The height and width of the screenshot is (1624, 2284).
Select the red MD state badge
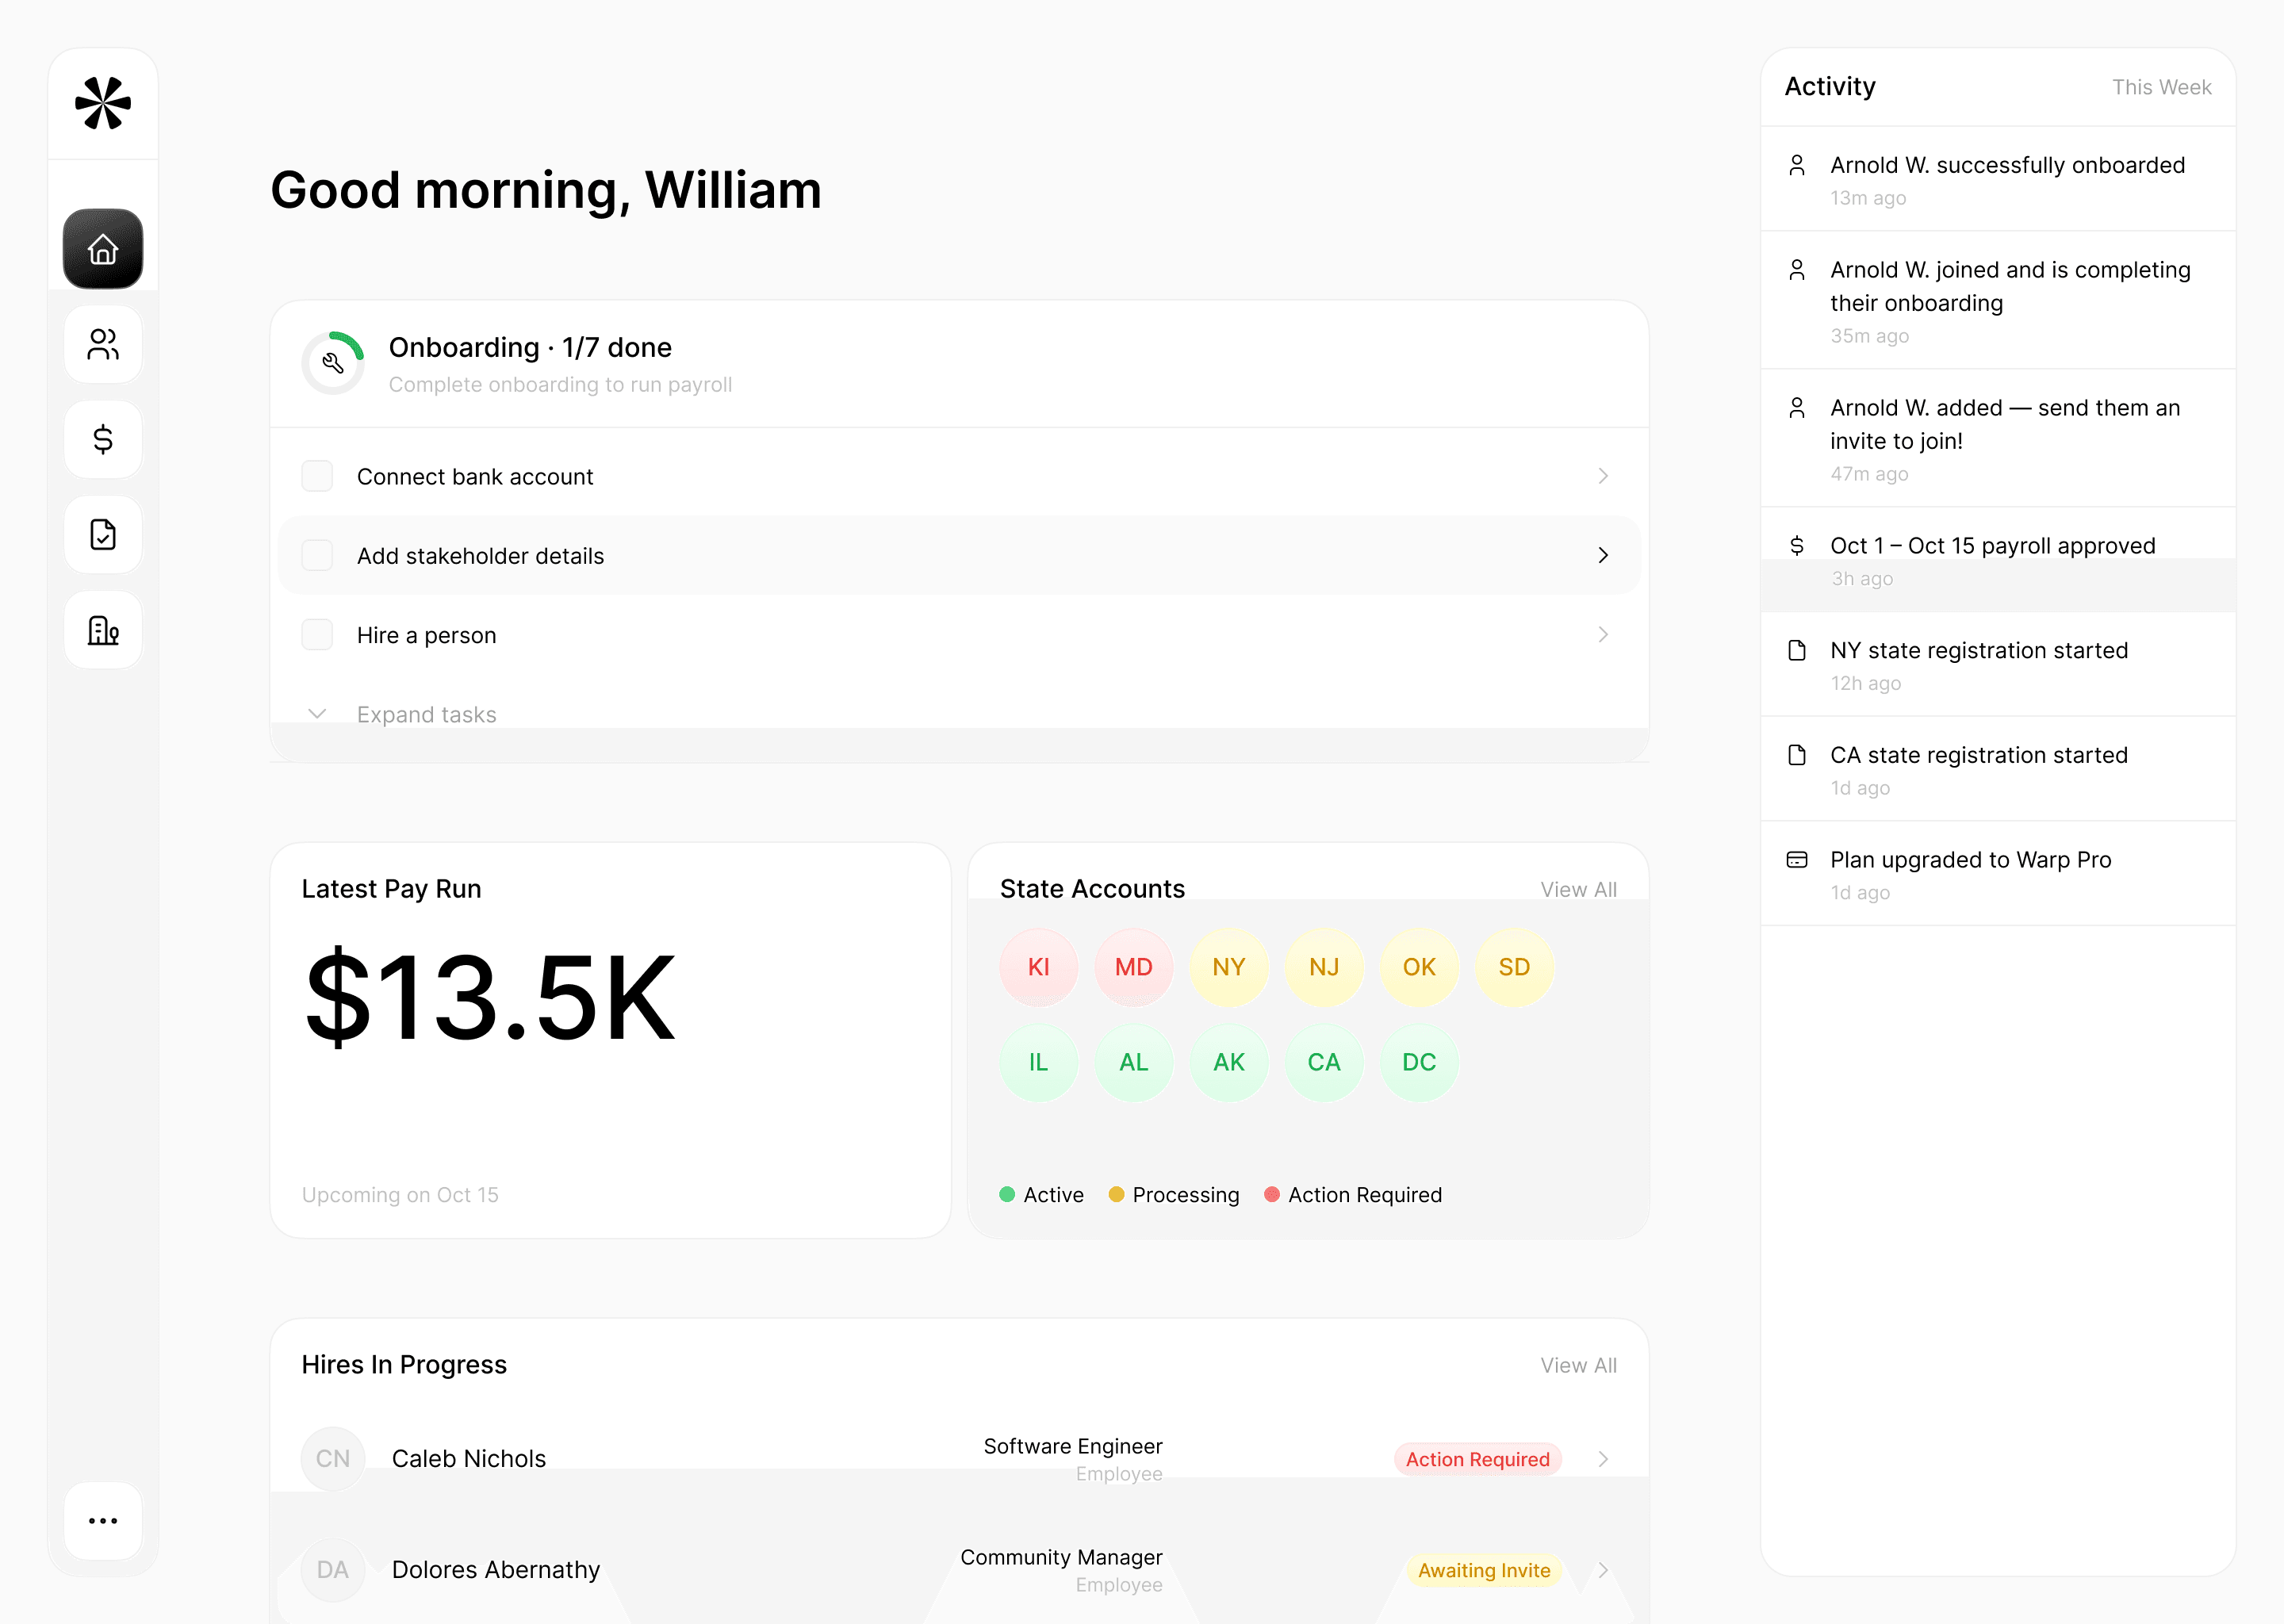click(x=1133, y=967)
